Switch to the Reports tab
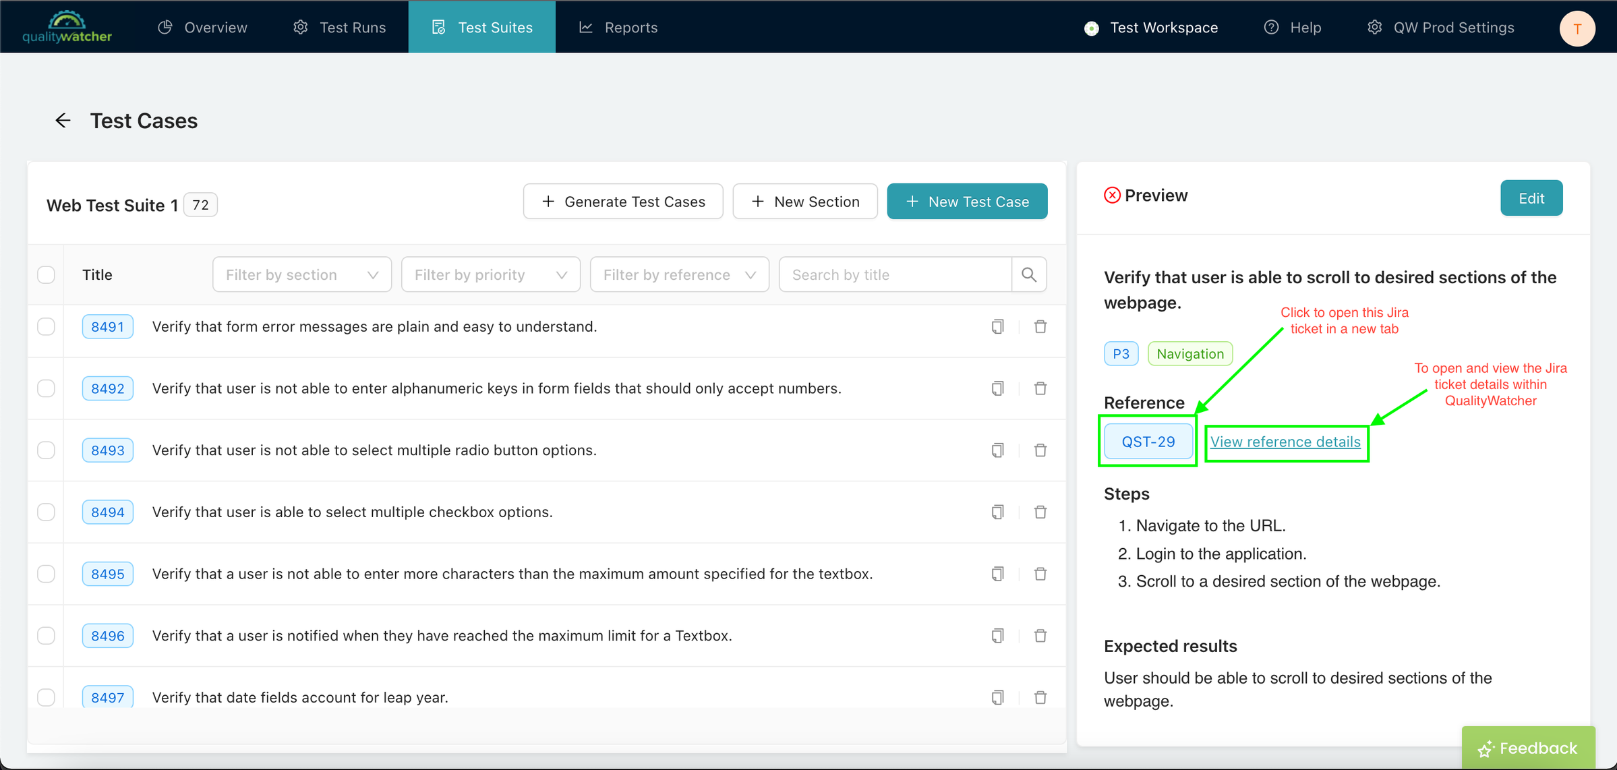Screen dimensions: 1617x770 point(631,27)
